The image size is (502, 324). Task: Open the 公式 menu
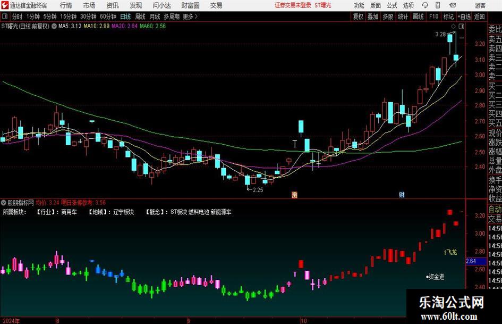pos(392,5)
